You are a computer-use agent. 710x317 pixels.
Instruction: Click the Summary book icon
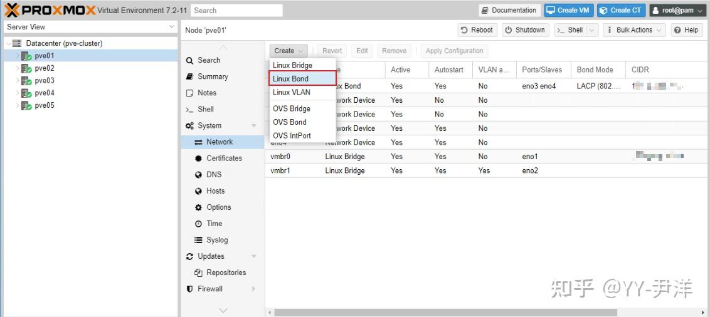click(x=189, y=77)
